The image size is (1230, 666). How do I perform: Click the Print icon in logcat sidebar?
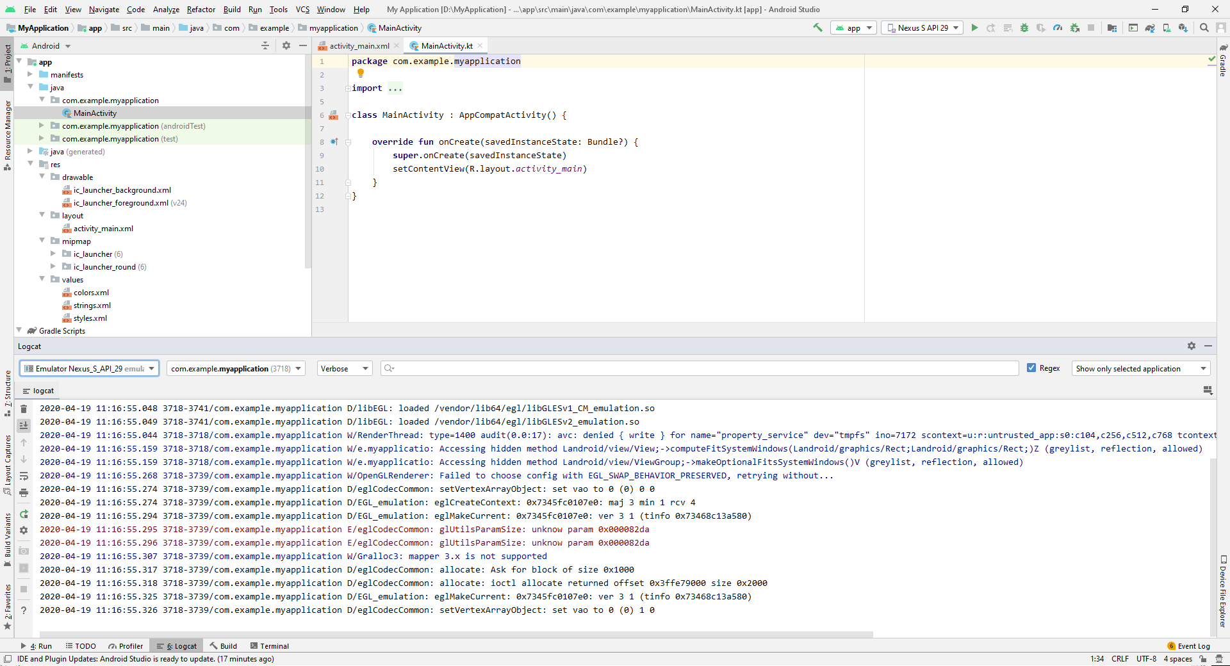coord(24,492)
